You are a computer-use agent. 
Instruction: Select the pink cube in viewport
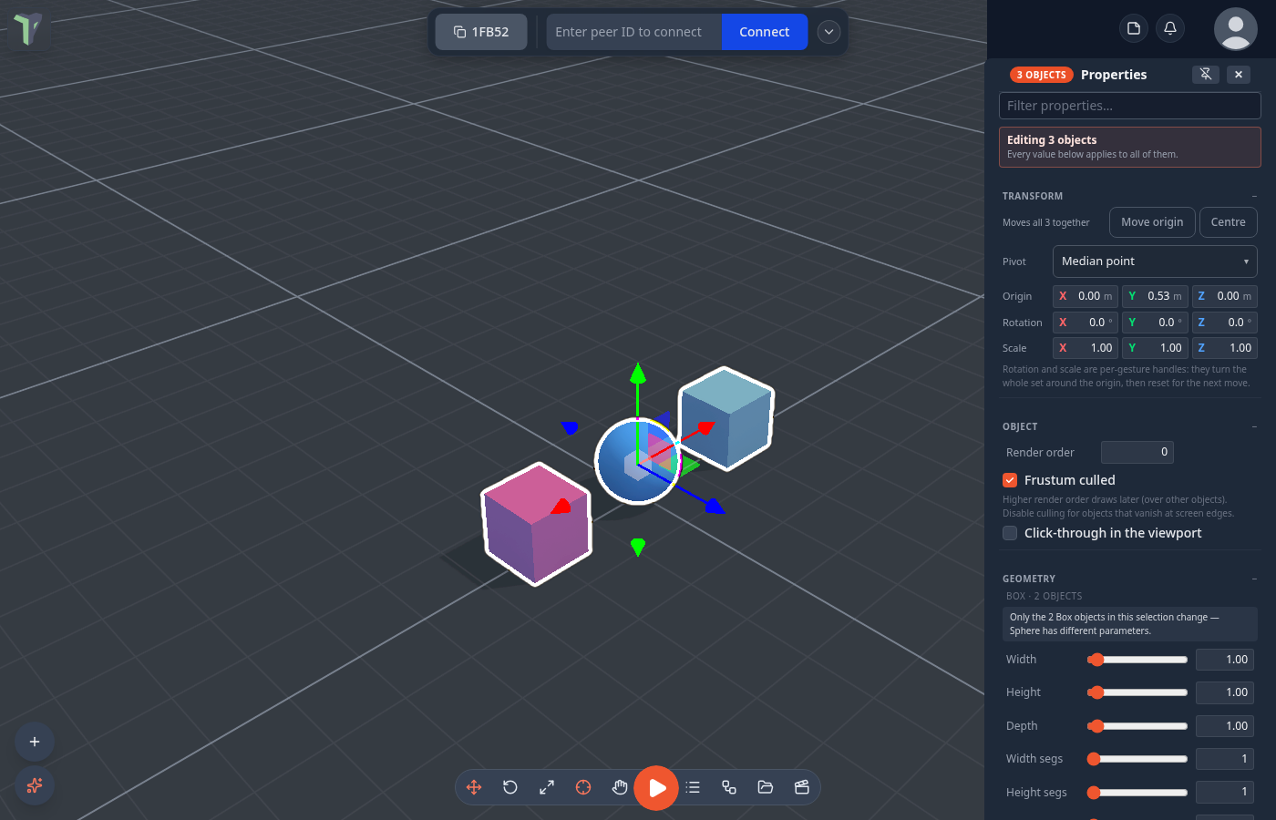[536, 524]
